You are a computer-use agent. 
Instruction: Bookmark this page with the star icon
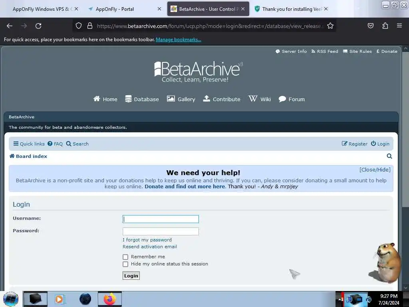(x=330, y=26)
